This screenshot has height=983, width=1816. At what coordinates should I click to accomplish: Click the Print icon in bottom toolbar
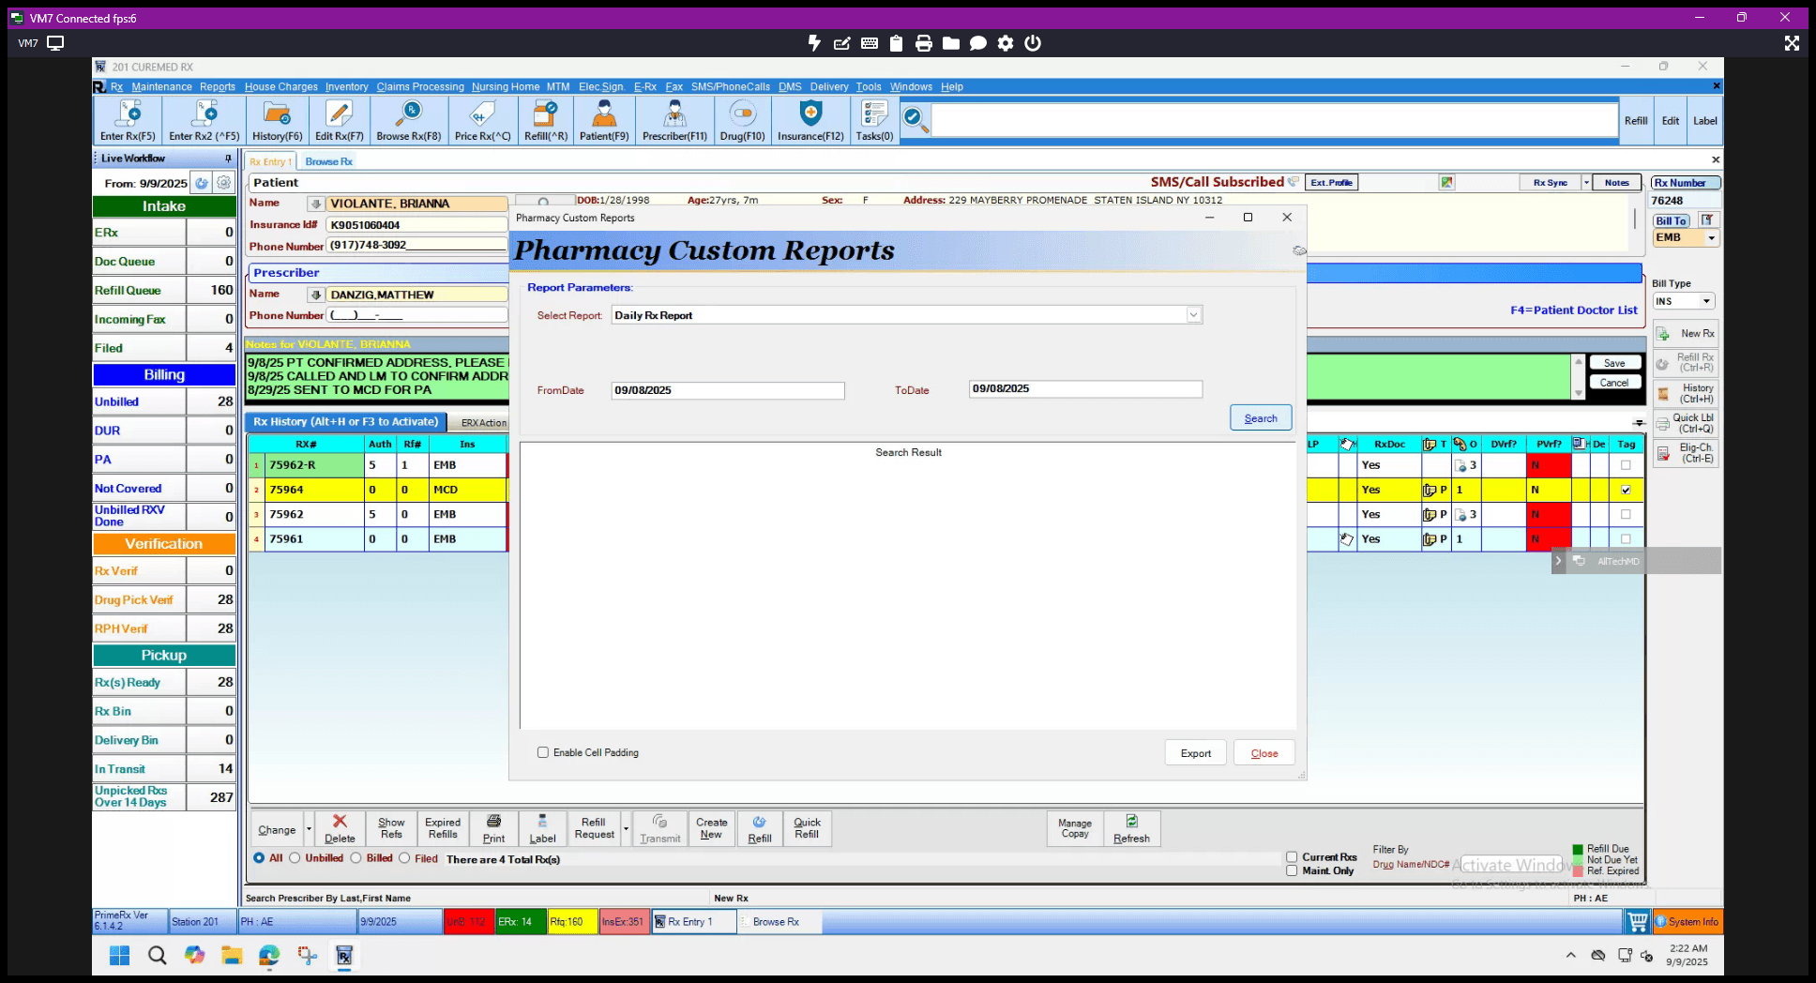click(493, 828)
